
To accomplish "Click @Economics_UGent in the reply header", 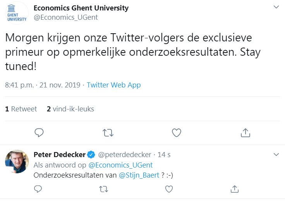I will [120, 165].
